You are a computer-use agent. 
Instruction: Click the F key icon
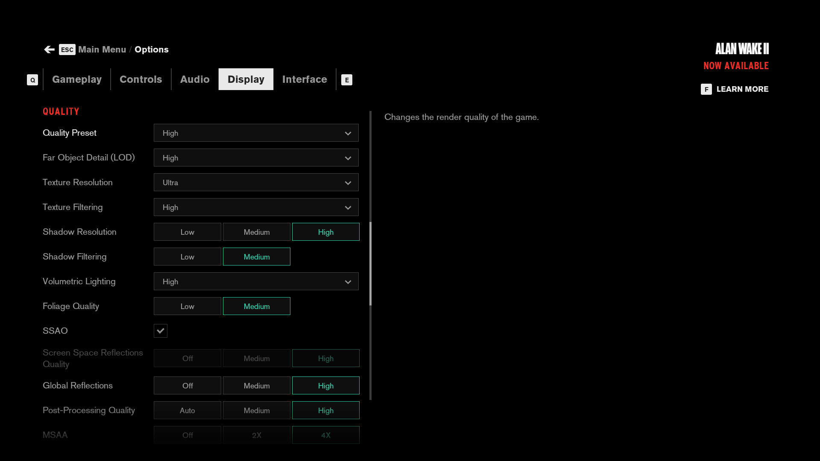(x=706, y=89)
